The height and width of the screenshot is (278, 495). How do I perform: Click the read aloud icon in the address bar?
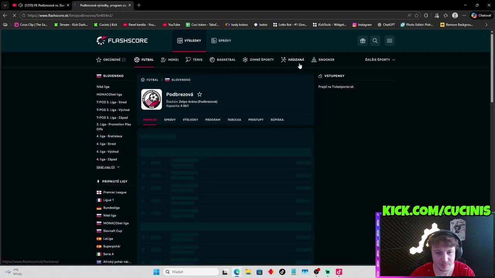coord(409,15)
